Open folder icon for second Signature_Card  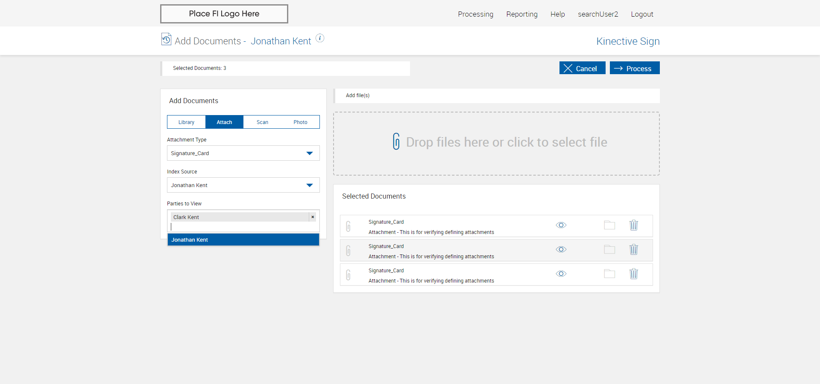pos(609,249)
